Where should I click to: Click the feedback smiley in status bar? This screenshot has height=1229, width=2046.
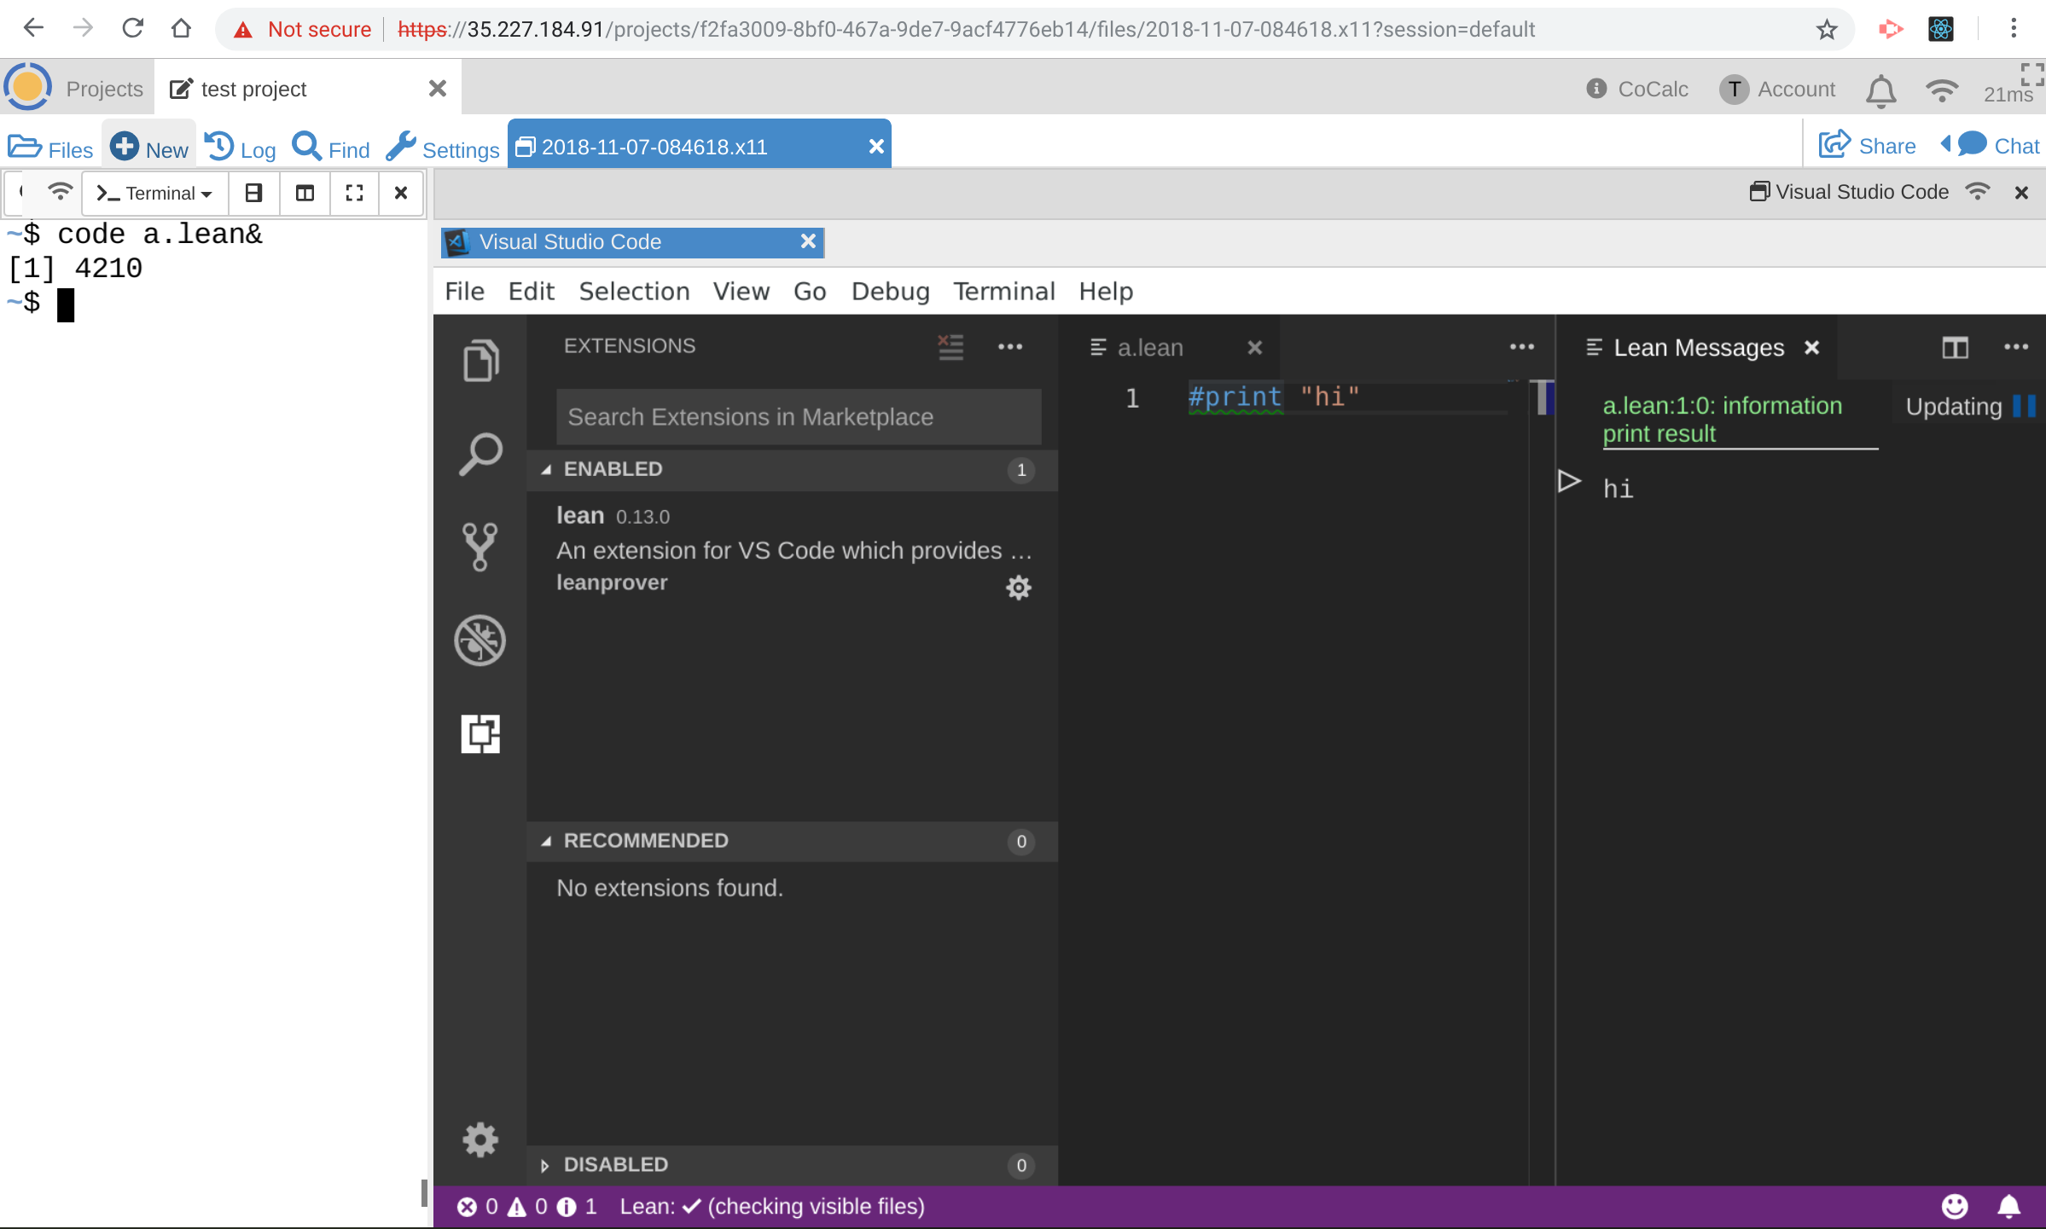[1955, 1206]
